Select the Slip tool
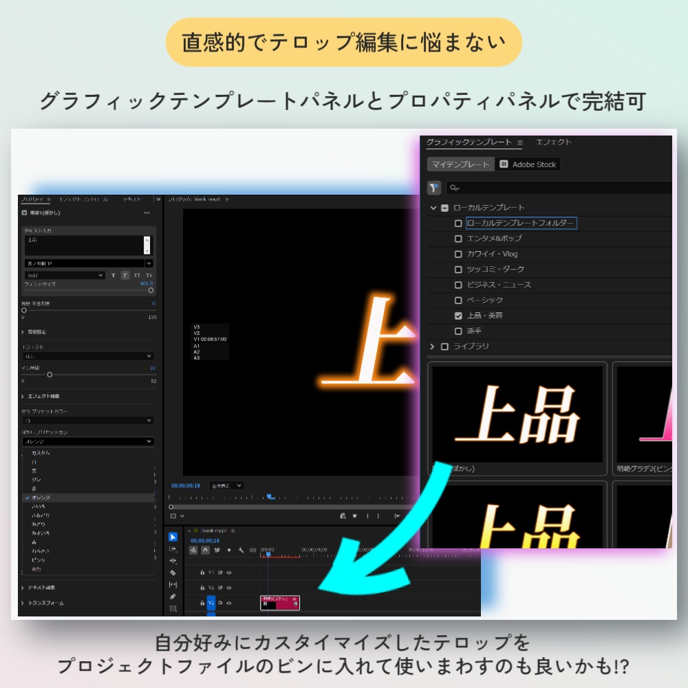This screenshot has width=688, height=688. tap(173, 584)
